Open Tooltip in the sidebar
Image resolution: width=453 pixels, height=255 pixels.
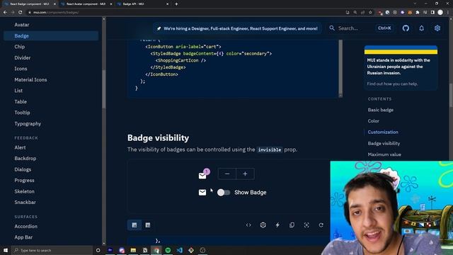(22, 113)
